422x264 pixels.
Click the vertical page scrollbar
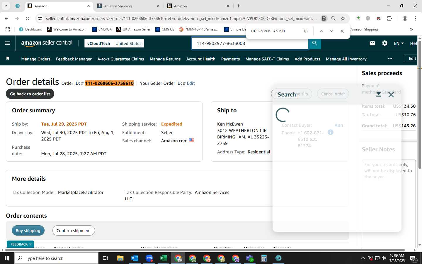420,105
